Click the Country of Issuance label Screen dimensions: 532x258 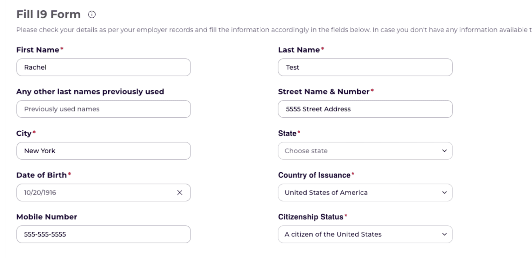click(x=314, y=175)
